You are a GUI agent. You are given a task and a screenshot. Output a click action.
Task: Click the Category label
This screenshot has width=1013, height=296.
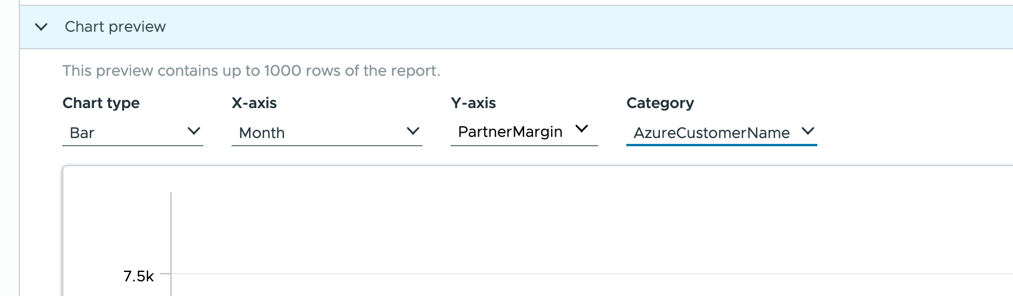pyautogui.click(x=660, y=103)
